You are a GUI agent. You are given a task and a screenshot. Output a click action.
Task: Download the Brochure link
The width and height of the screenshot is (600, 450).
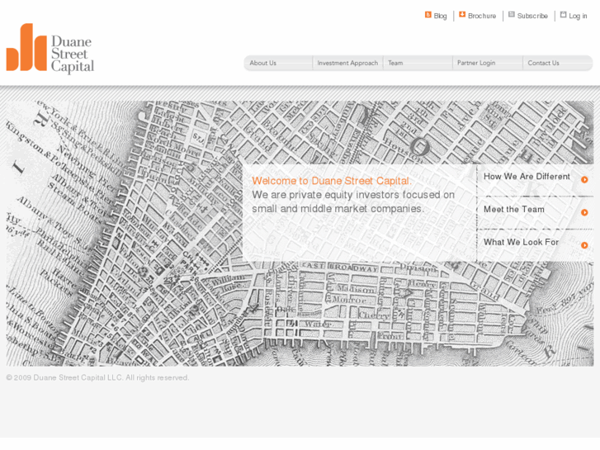click(x=482, y=16)
